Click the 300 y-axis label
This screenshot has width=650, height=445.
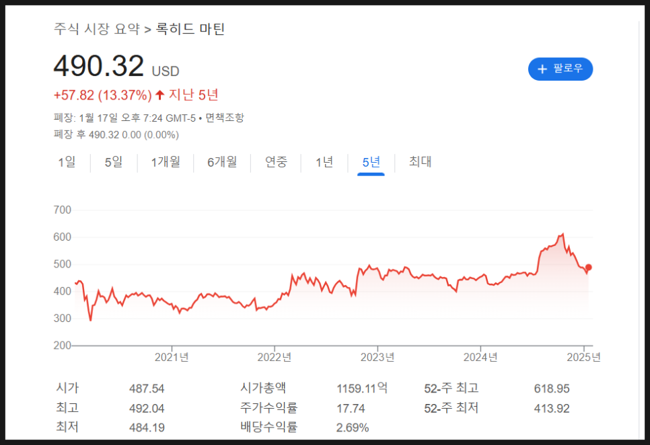coord(63,319)
